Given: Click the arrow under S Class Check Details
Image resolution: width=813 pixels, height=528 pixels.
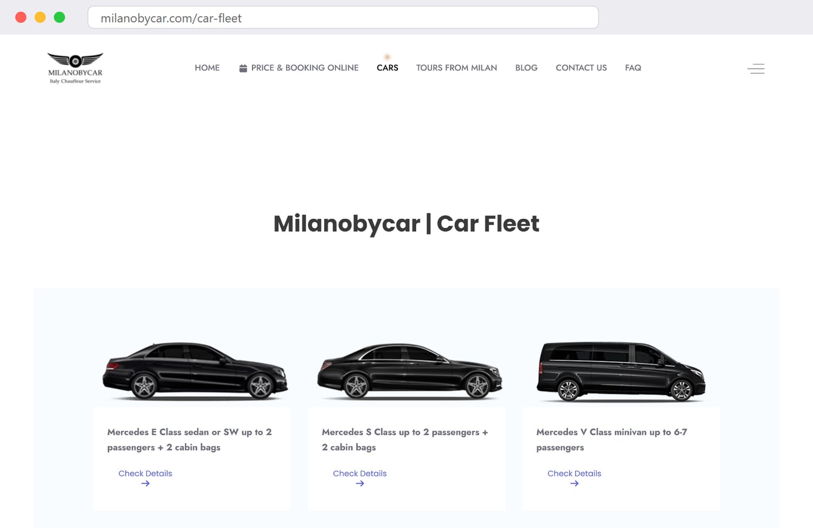Looking at the screenshot, I should click(360, 484).
